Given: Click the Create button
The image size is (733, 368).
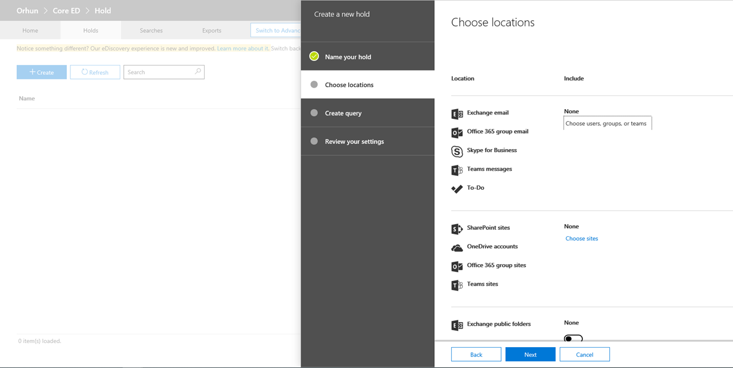Looking at the screenshot, I should [42, 72].
